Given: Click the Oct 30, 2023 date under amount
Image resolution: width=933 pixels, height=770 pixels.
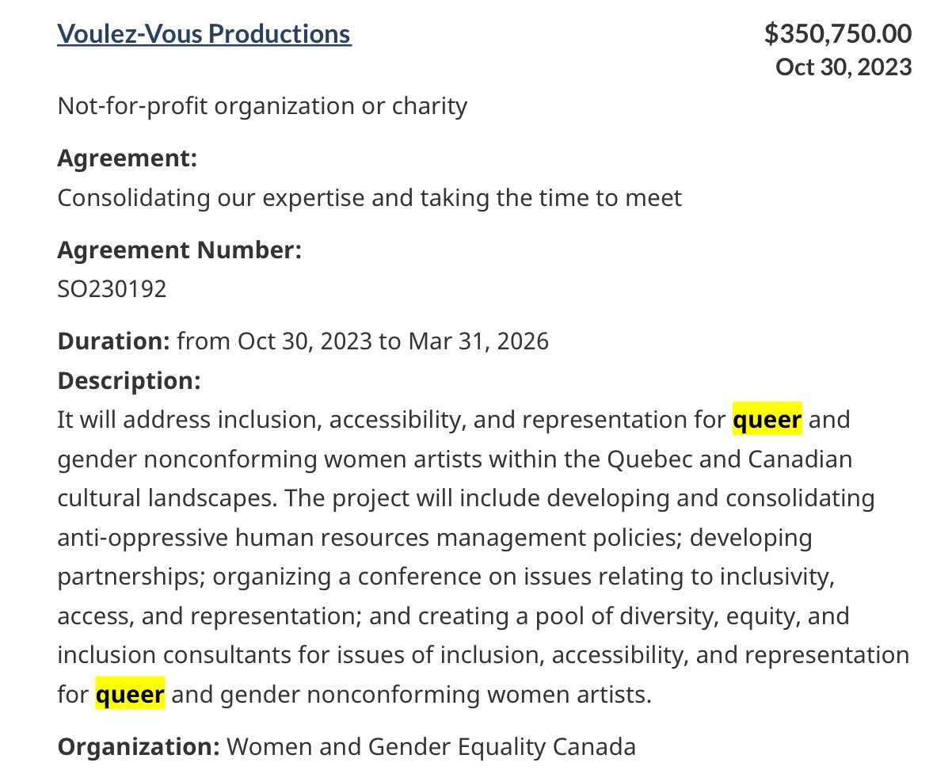Looking at the screenshot, I should coord(844,67).
